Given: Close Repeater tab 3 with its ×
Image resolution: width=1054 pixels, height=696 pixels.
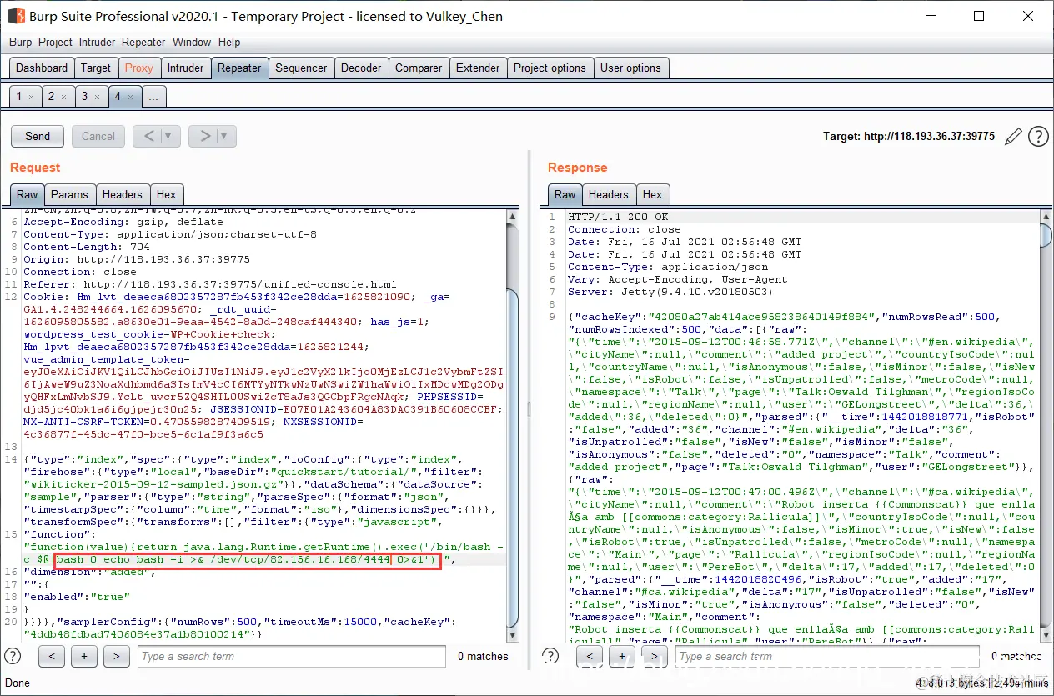Looking at the screenshot, I should (97, 97).
